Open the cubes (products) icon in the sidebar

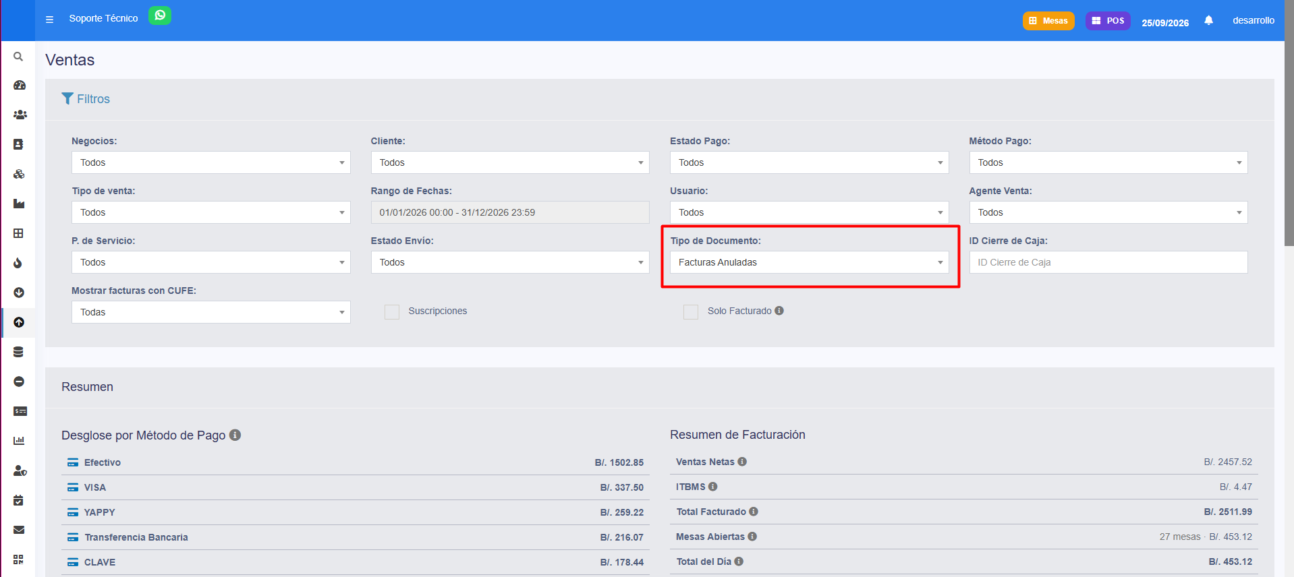[x=19, y=174]
